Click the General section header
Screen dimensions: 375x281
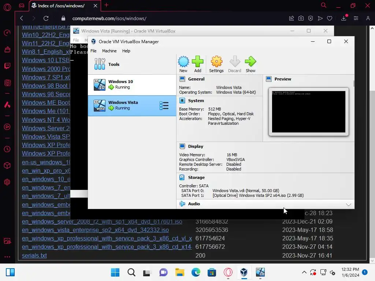pyautogui.click(x=196, y=79)
